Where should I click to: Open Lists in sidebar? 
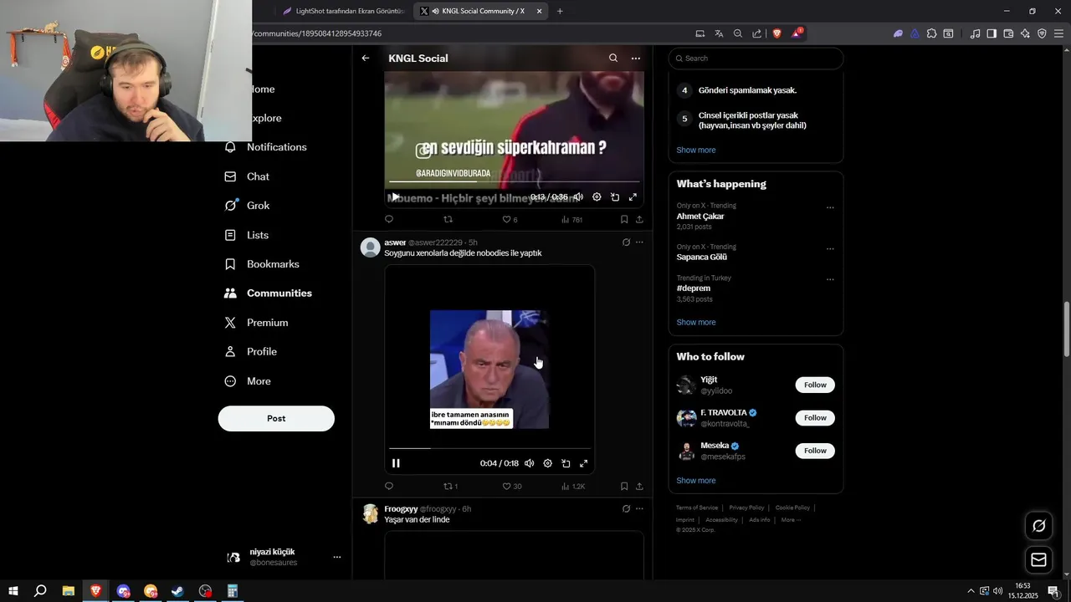(x=248, y=235)
